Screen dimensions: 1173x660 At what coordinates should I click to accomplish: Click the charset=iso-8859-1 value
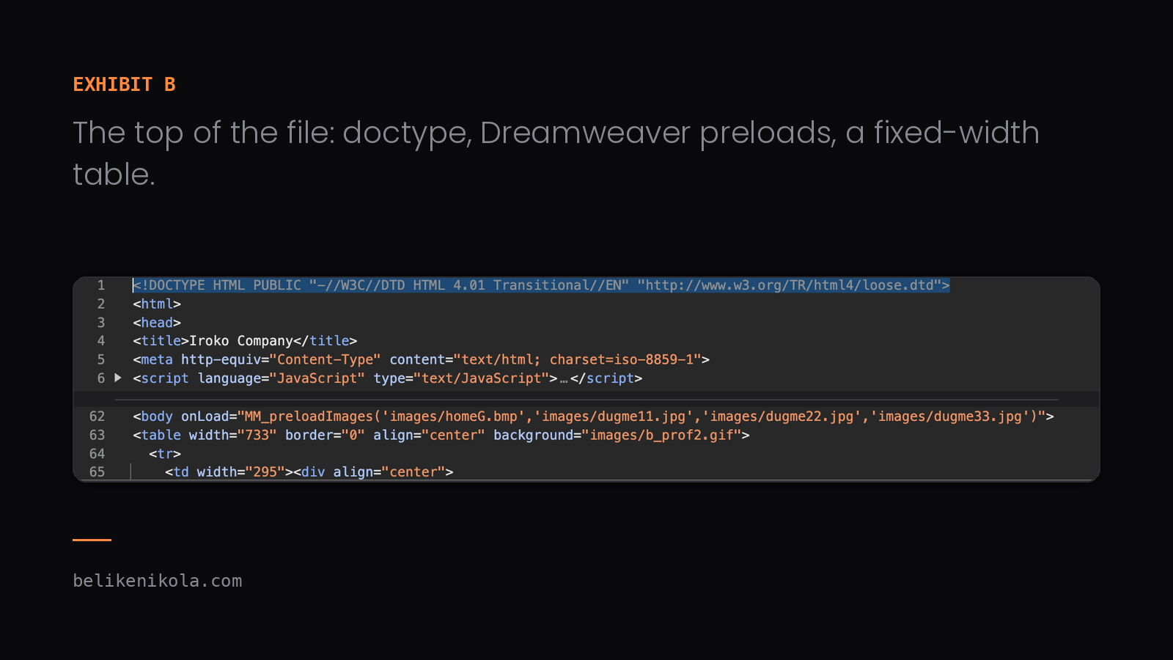coord(622,359)
